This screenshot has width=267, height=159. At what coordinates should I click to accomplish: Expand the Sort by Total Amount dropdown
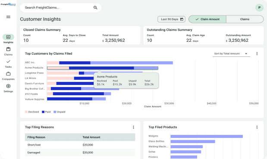pyautogui.click(x=231, y=53)
